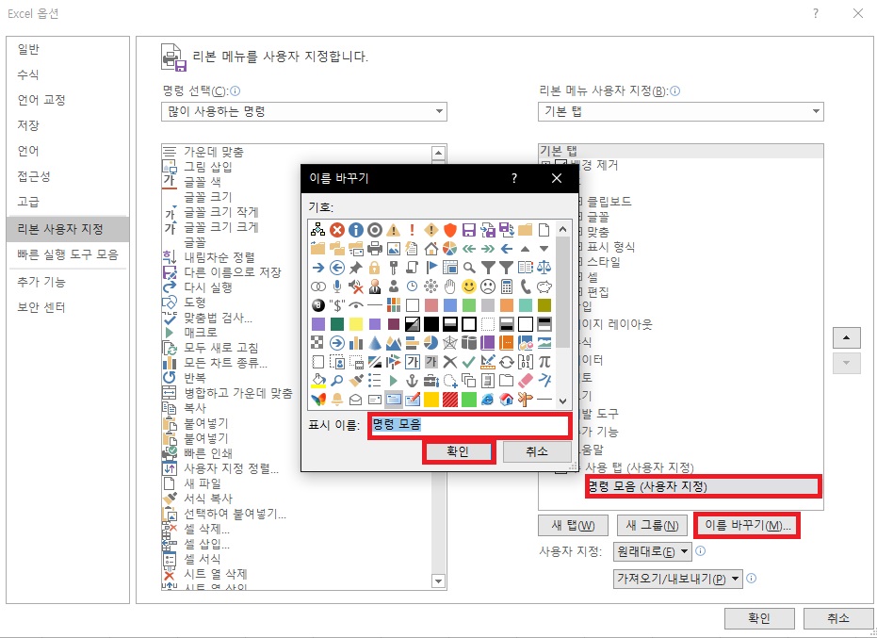Select the printer symbol
Screen dimensions: 877x638
pyautogui.click(x=374, y=249)
